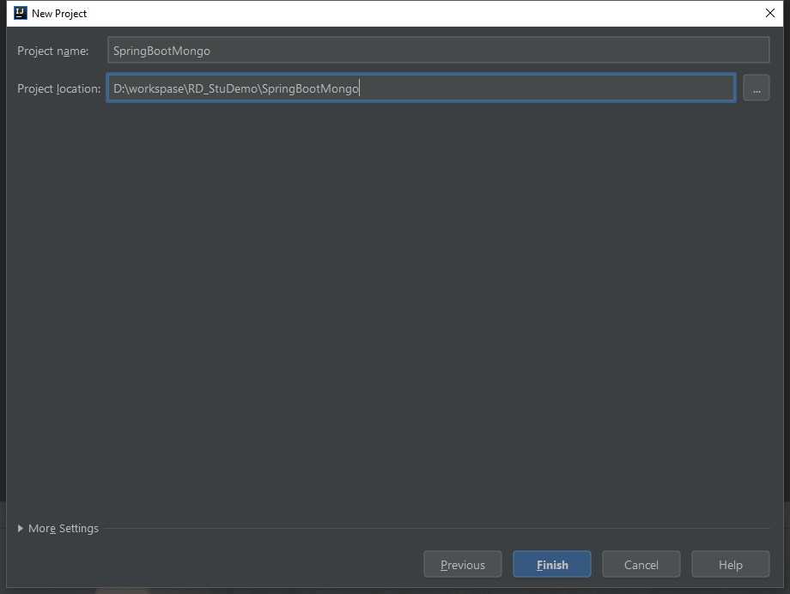Screen dimensions: 790x594
Task: Open Help for the New Project wizard
Action: tap(731, 564)
